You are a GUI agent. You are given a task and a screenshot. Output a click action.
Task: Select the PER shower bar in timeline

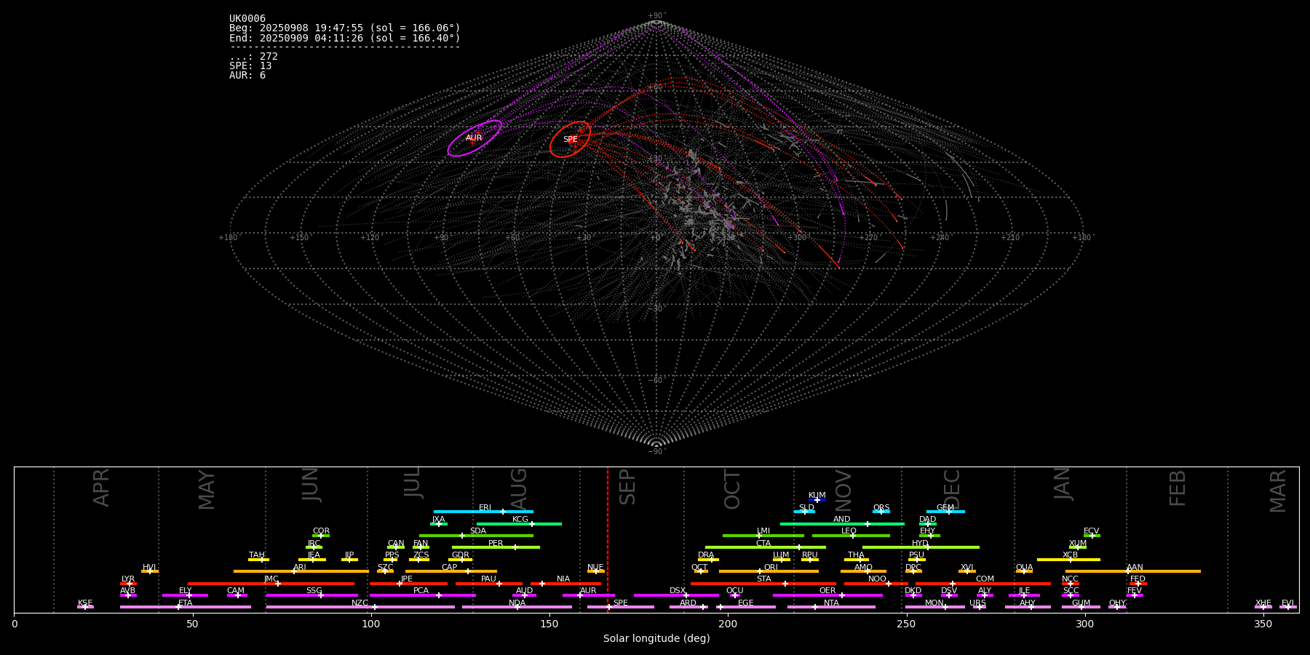(496, 547)
